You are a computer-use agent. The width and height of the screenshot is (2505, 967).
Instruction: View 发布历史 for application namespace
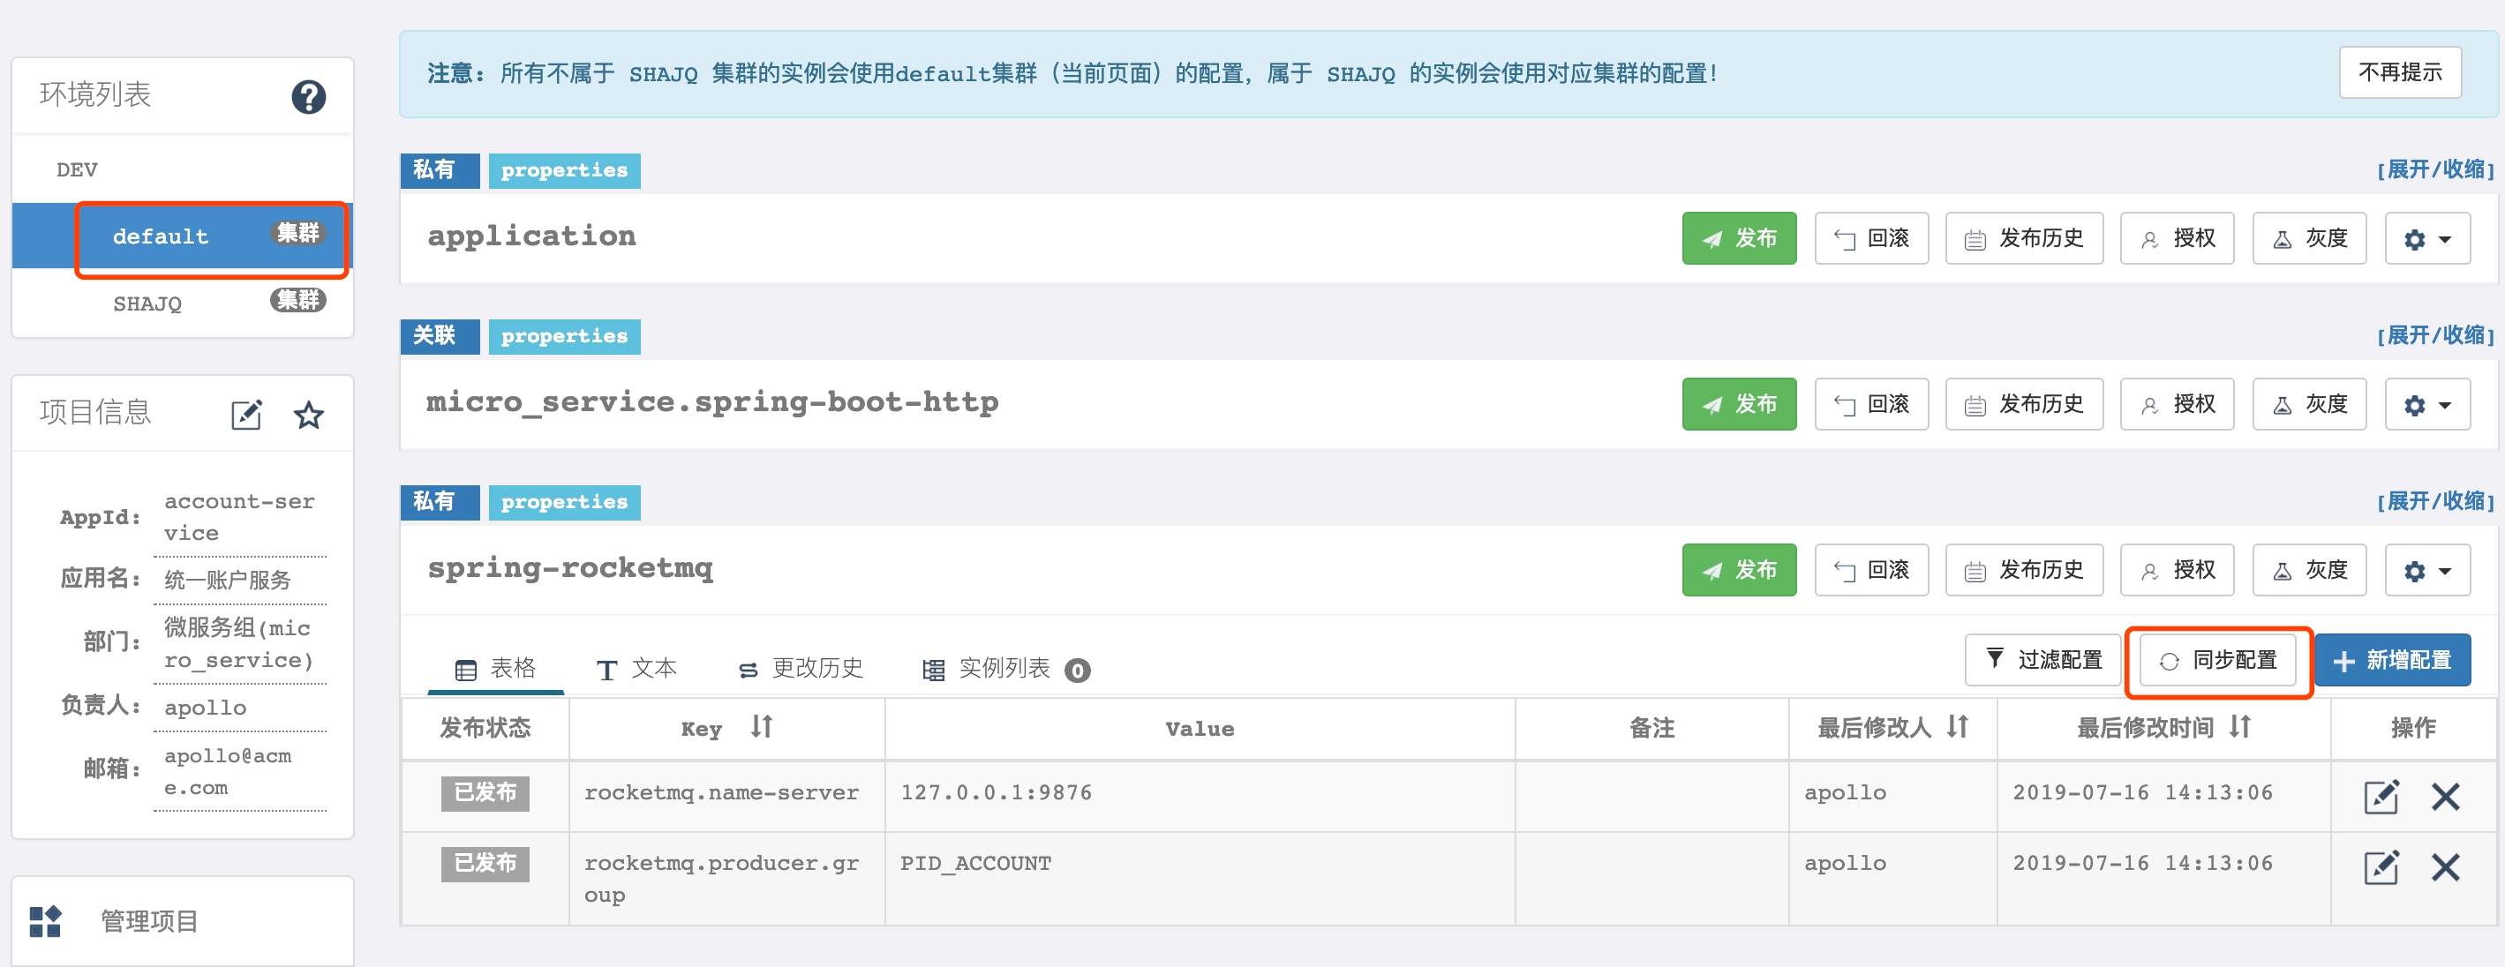[x=2024, y=238]
